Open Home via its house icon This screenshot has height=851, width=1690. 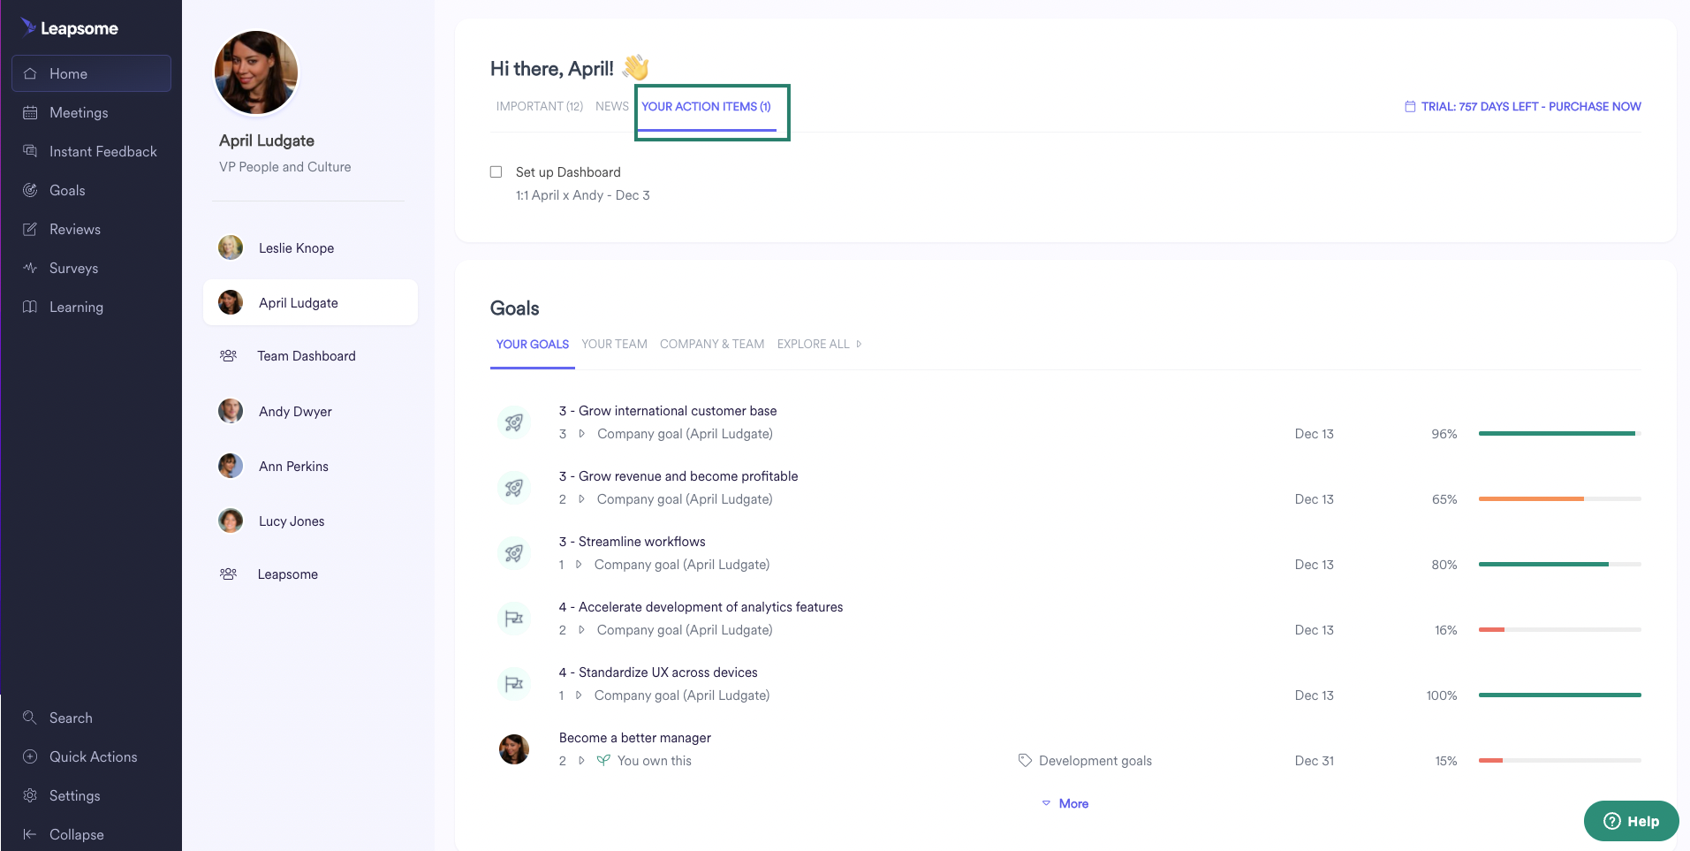(x=30, y=73)
